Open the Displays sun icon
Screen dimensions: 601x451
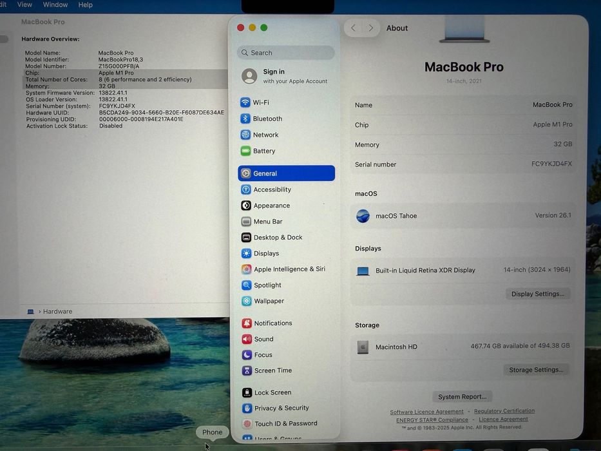[247, 253]
